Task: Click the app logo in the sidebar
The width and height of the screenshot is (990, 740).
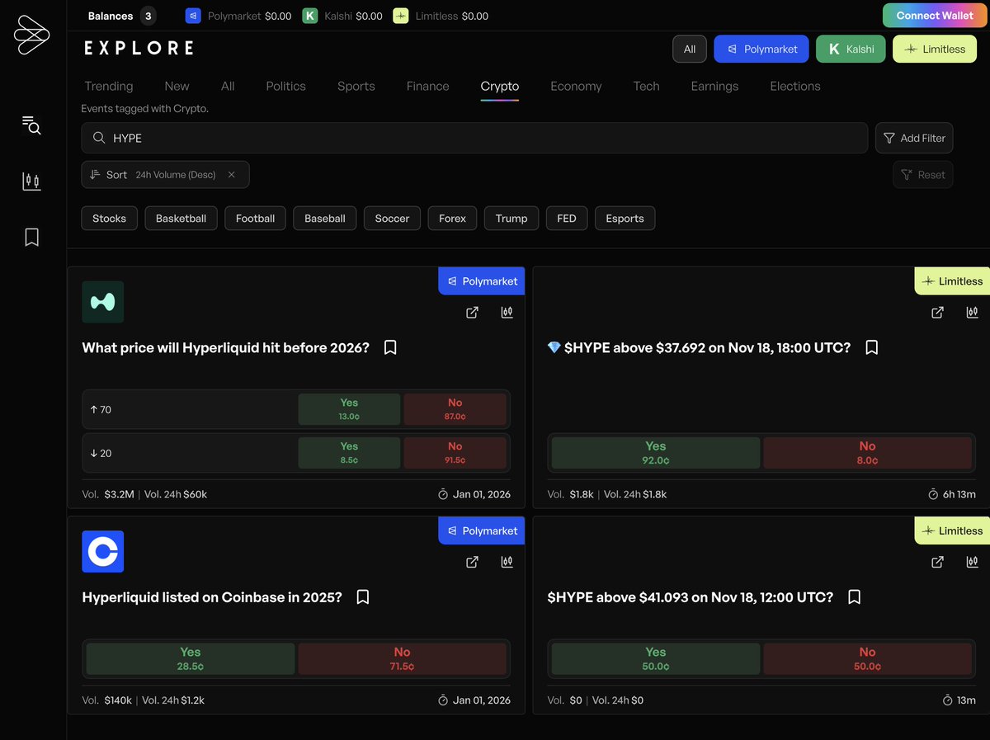Action: (x=31, y=35)
